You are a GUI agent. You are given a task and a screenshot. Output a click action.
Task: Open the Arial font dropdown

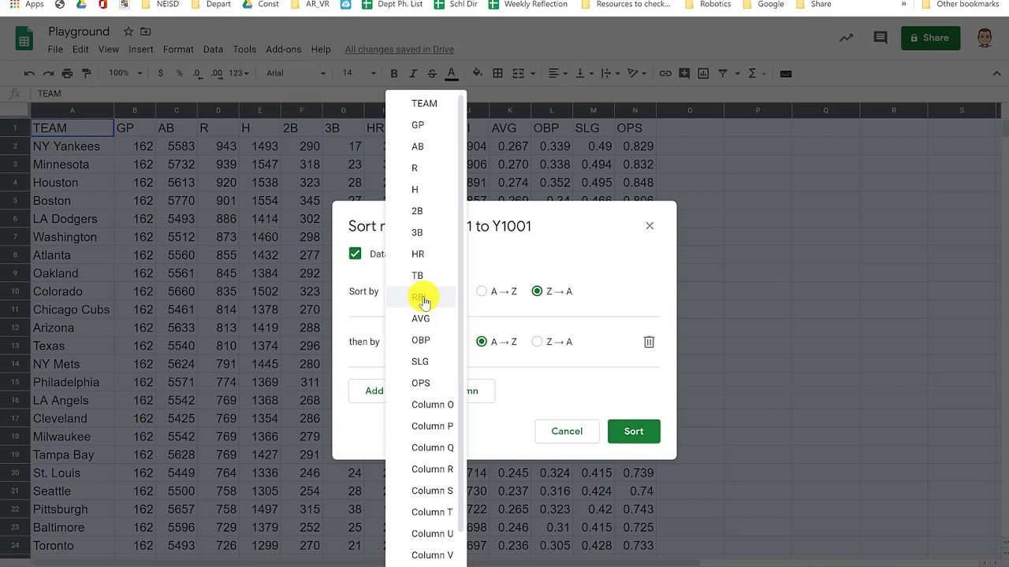296,73
